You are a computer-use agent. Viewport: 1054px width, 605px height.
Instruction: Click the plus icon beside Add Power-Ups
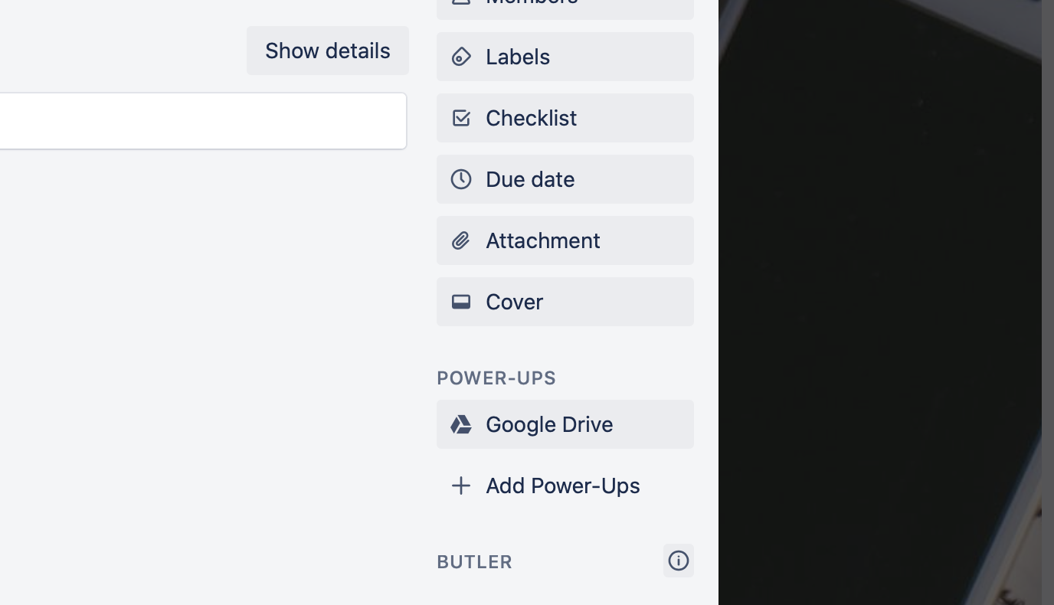pyautogui.click(x=460, y=486)
